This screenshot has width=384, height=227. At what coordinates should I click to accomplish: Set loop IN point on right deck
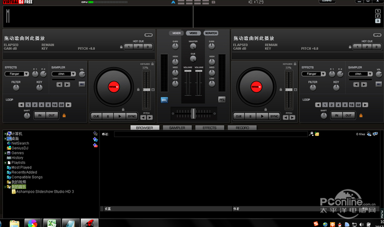point(337,115)
